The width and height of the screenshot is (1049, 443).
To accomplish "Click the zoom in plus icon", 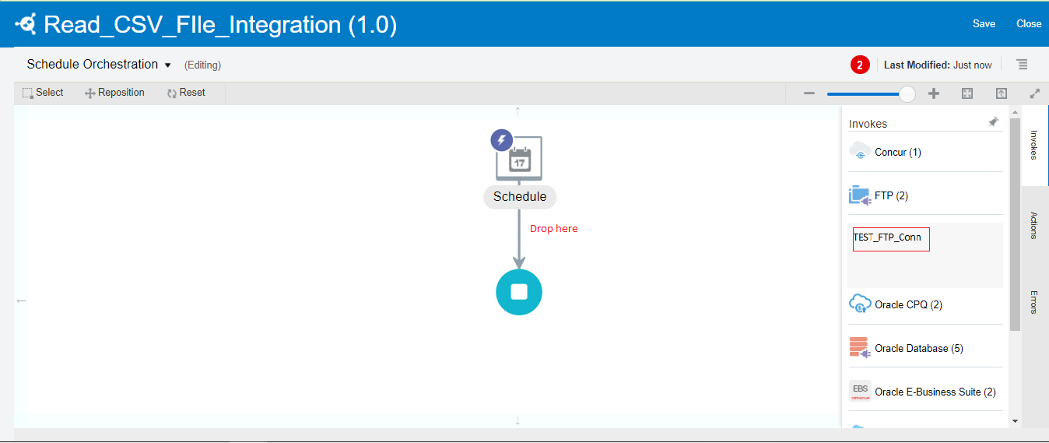I will click(x=934, y=93).
